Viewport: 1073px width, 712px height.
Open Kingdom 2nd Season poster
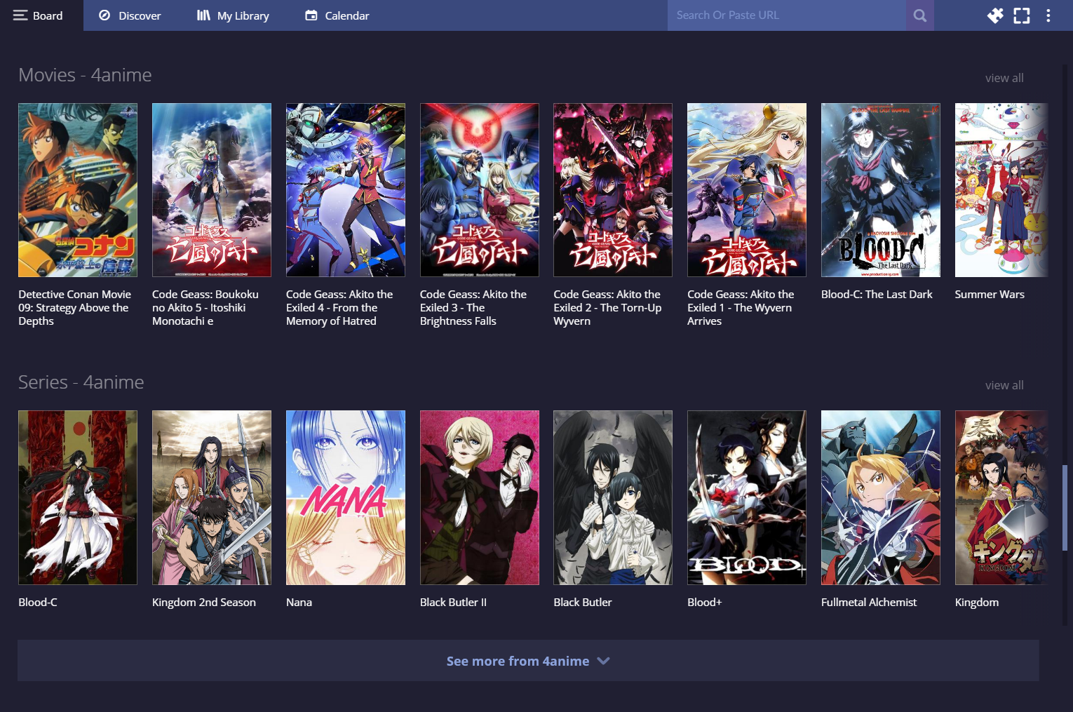pos(212,498)
